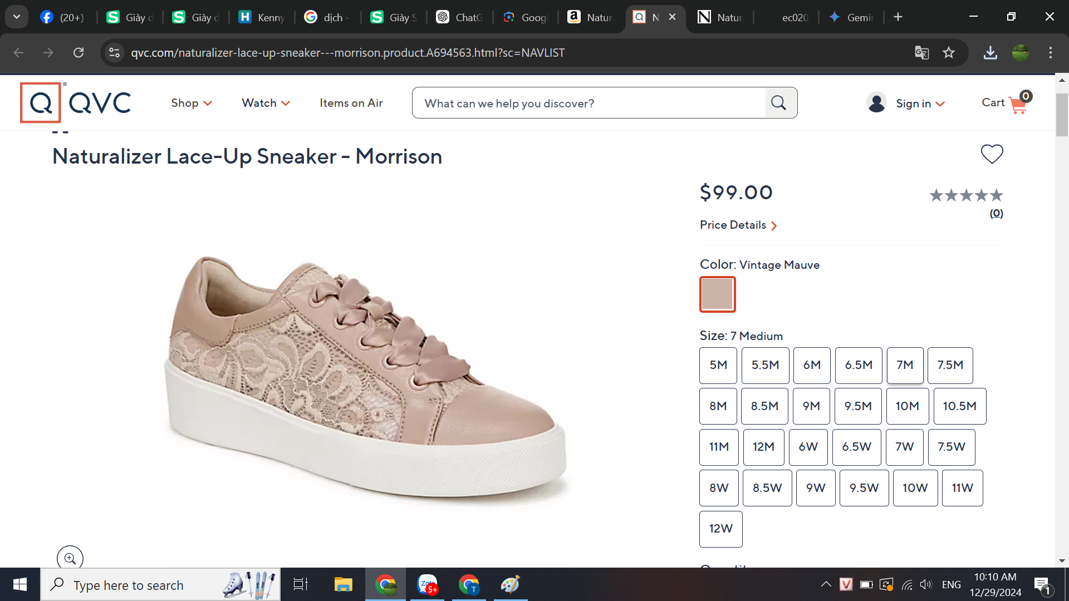
Task: Add product to wishlist heart icon
Action: click(x=992, y=154)
